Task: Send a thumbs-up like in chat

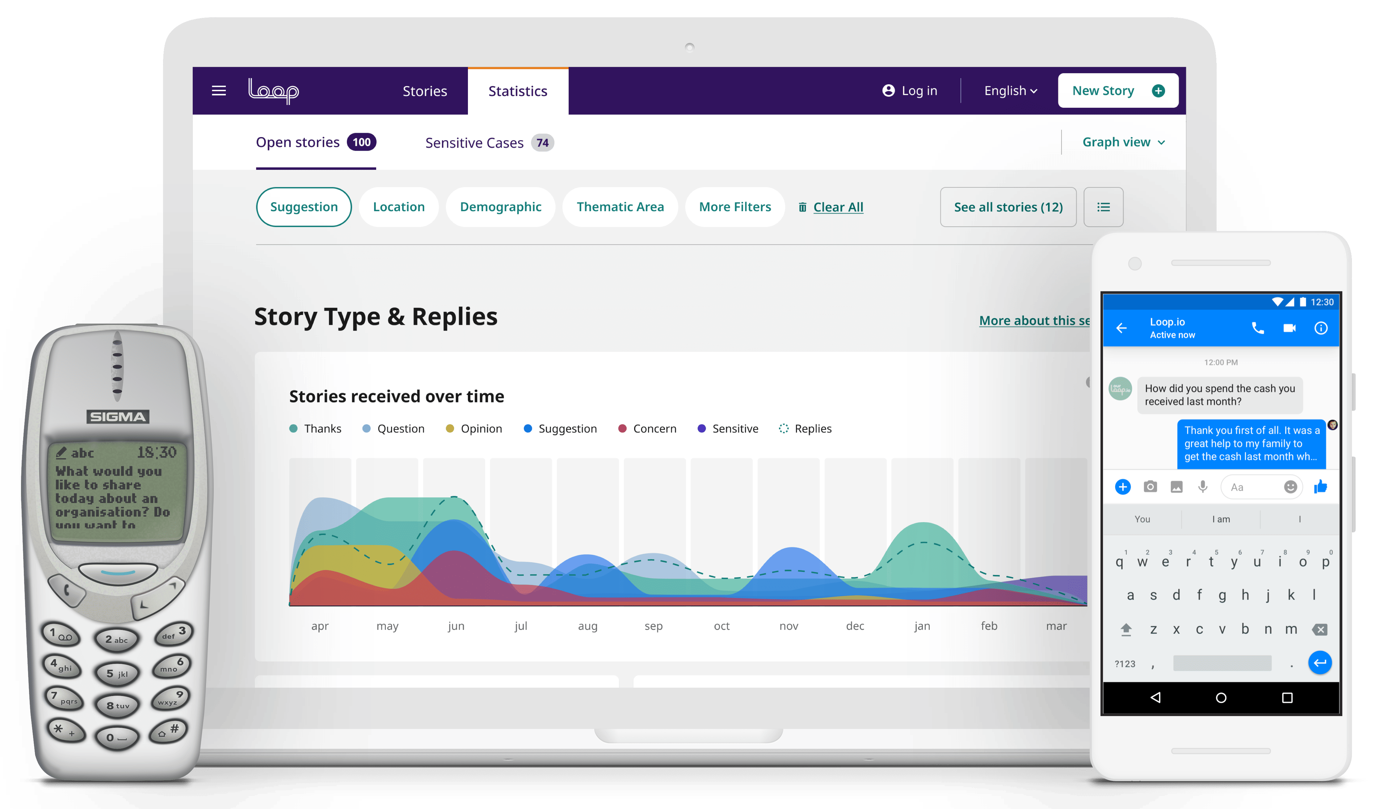Action: (1320, 487)
